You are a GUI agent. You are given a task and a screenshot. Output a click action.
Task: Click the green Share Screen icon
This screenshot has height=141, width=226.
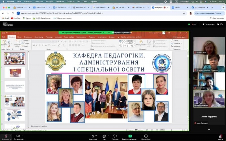130,136
